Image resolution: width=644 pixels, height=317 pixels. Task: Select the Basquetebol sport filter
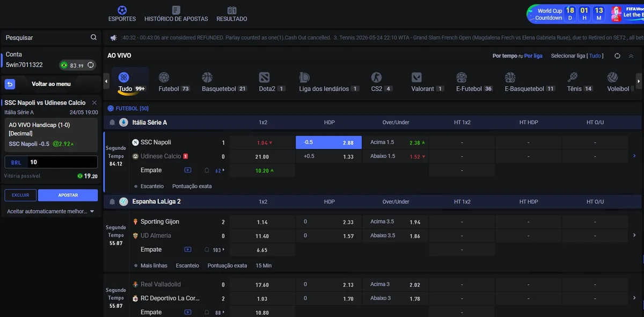[224, 82]
